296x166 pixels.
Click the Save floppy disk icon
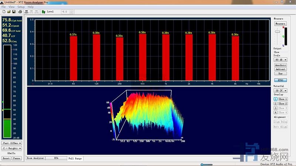(x=14, y=12)
